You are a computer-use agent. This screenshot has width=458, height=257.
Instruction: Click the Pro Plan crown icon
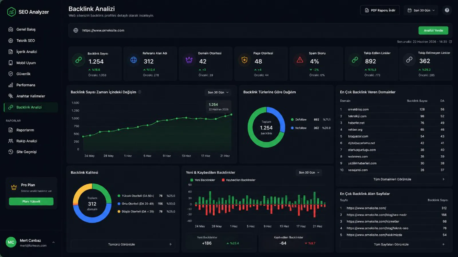14,187
